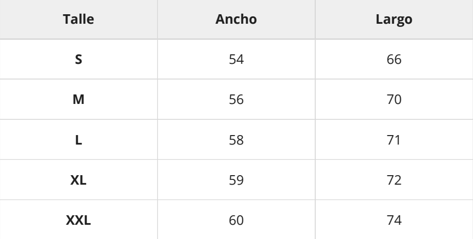Click the Ancho column header
The width and height of the screenshot is (473, 239).
[x=236, y=20]
